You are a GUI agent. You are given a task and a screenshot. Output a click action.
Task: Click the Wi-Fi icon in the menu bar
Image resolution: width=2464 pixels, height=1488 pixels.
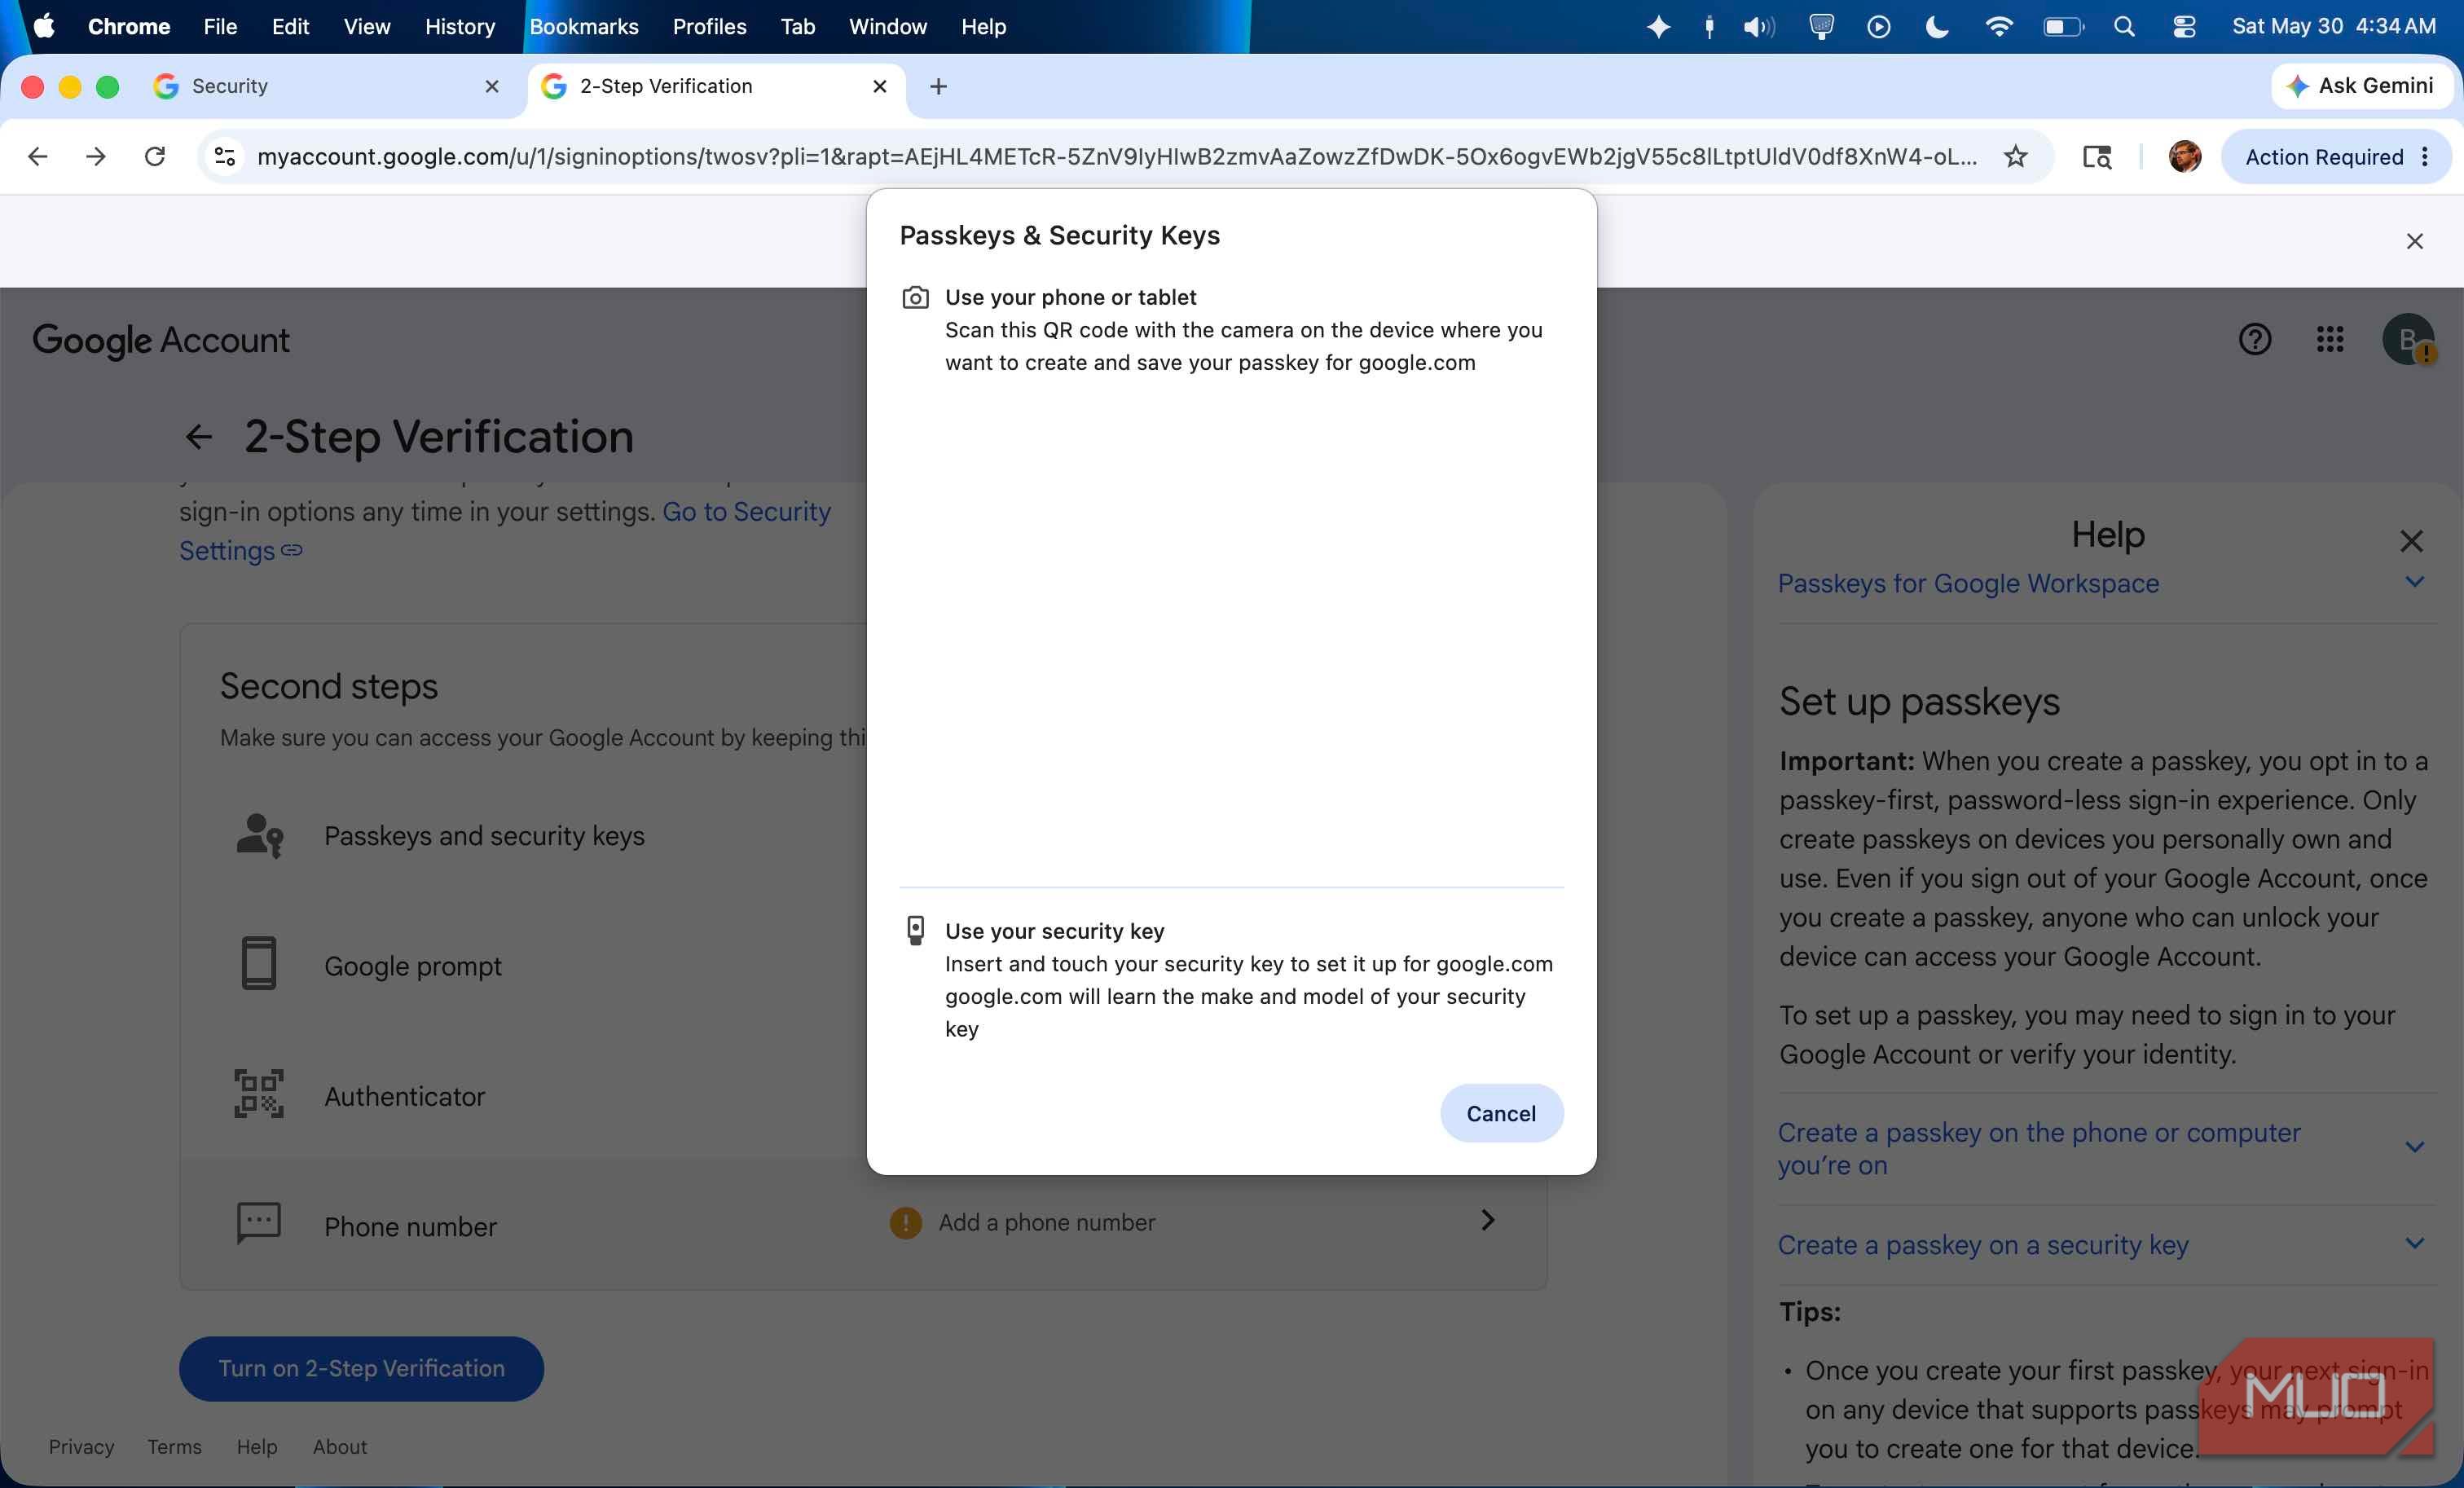(1998, 27)
